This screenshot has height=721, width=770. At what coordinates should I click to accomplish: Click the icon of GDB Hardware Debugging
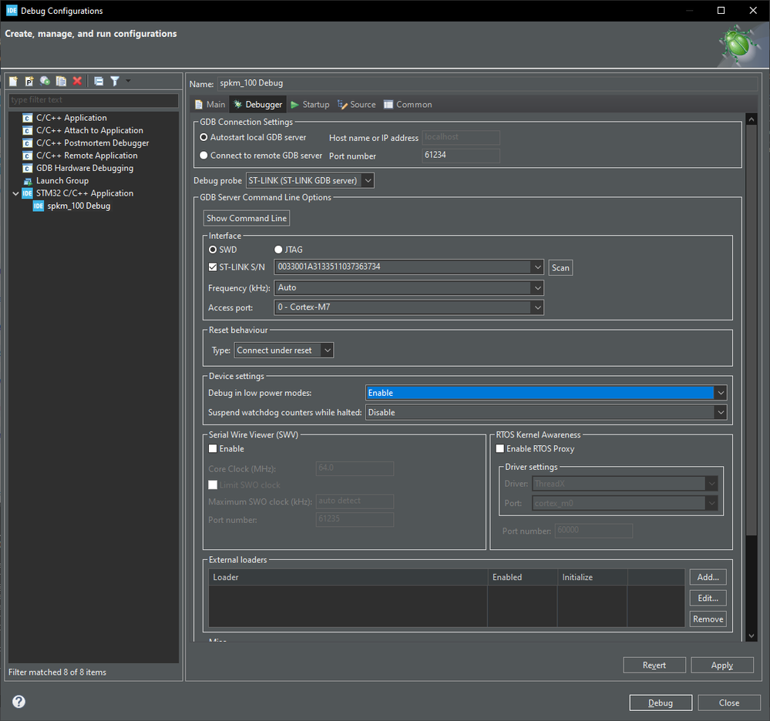[28, 169]
